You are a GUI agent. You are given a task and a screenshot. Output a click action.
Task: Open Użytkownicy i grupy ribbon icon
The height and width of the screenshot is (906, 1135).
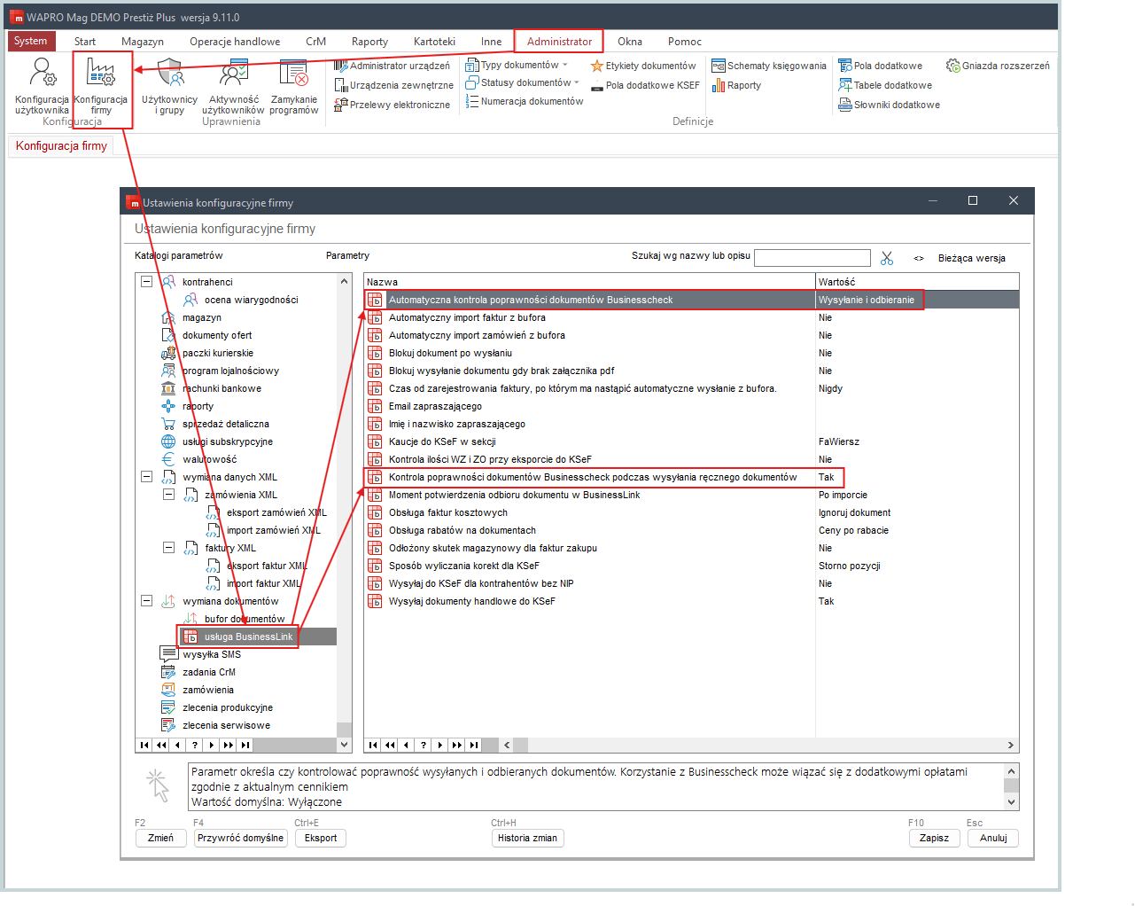tap(169, 87)
